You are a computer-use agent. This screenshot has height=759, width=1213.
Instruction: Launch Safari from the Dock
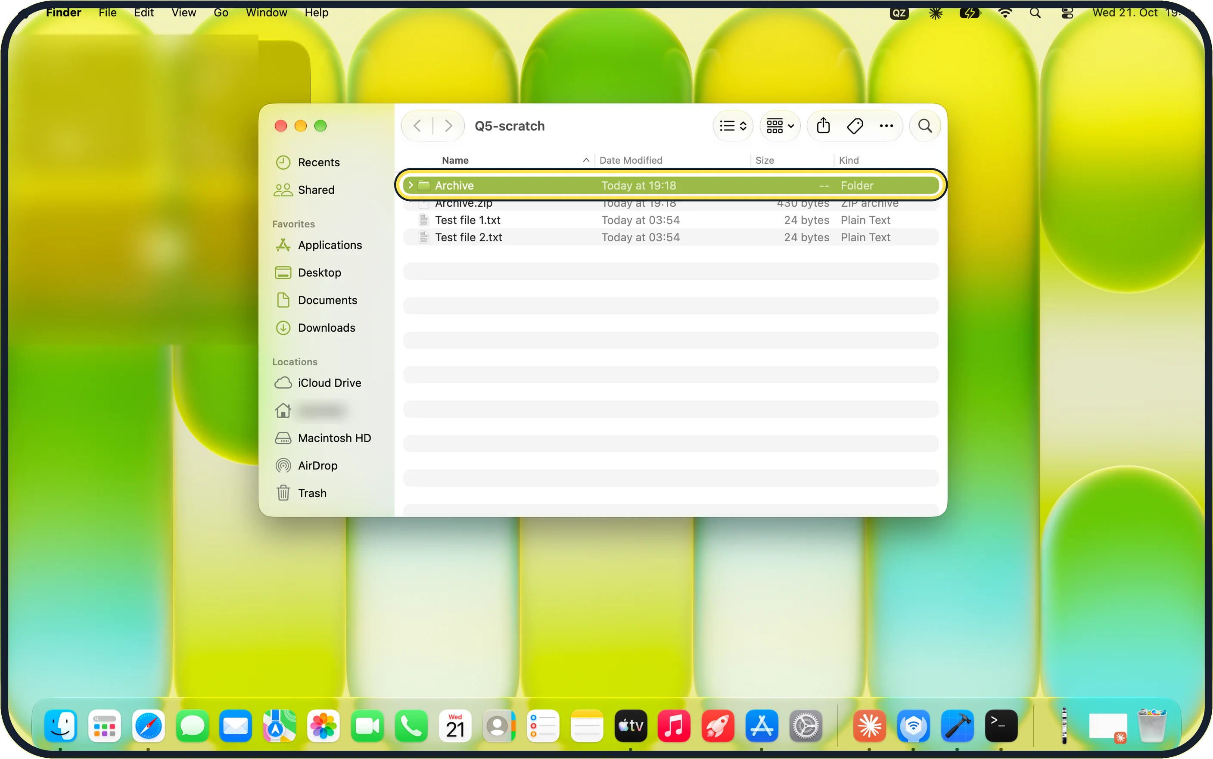[148, 726]
